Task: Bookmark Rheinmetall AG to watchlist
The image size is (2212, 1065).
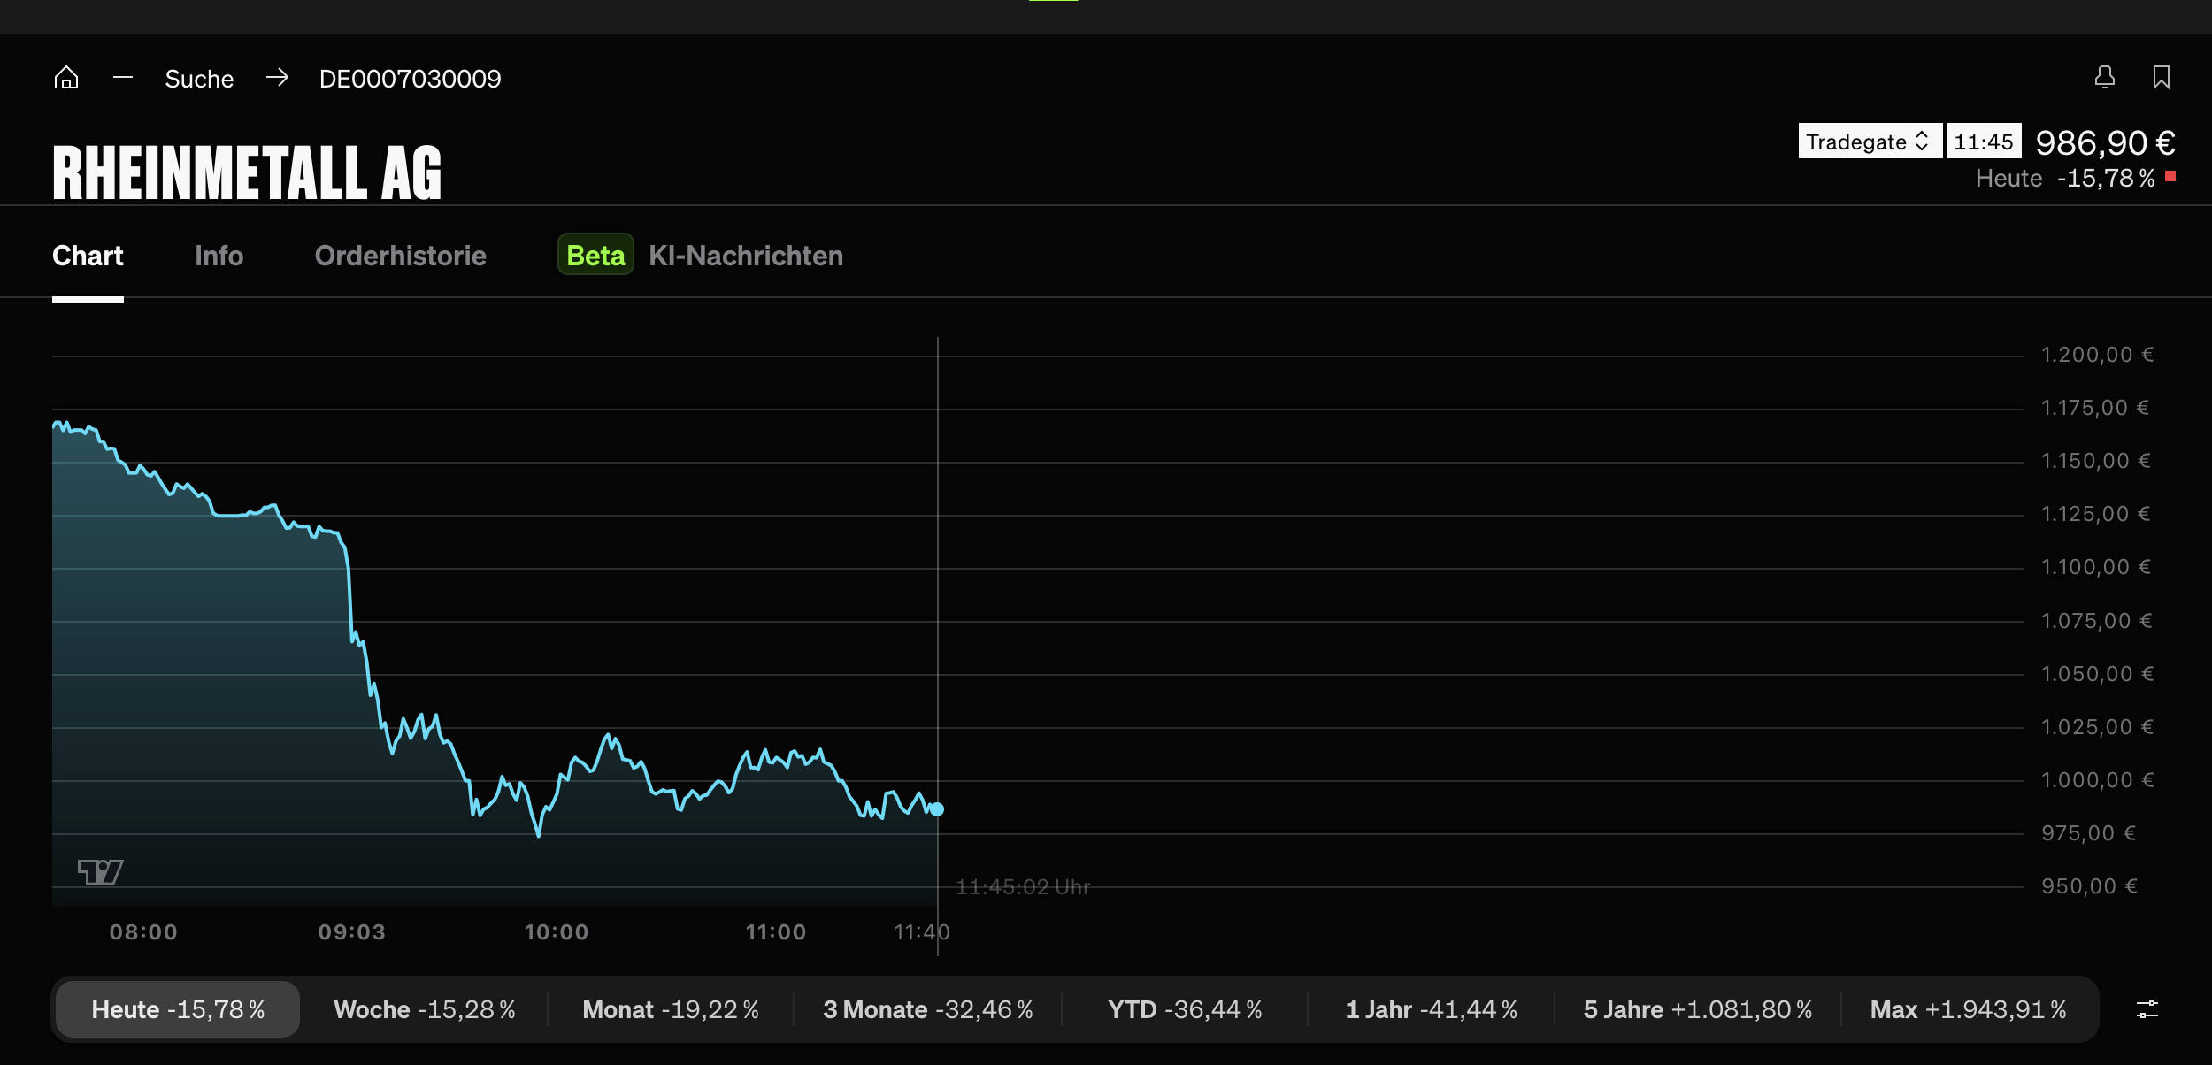Action: point(2162,78)
